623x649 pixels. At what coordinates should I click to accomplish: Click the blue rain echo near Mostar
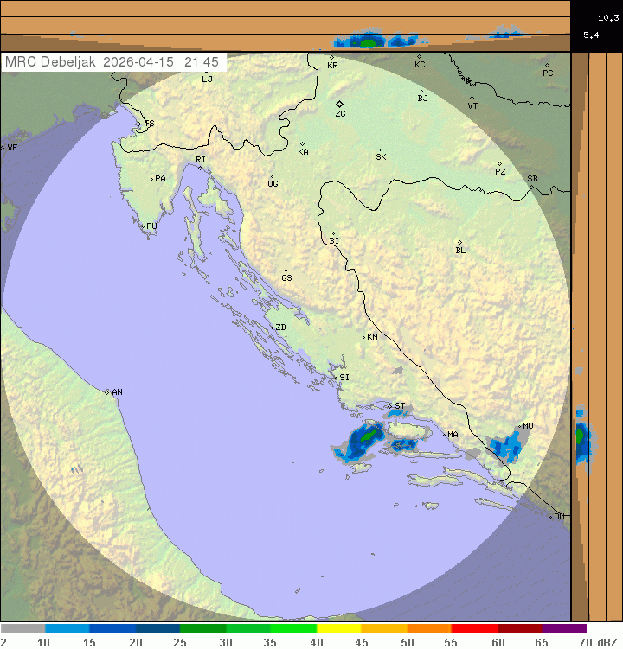point(502,447)
